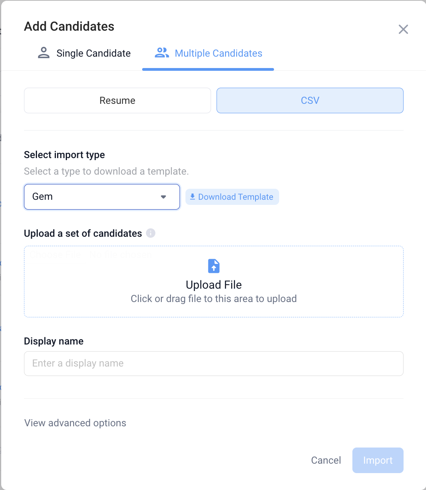Click the download arrow icon
The image size is (426, 490).
tap(193, 197)
